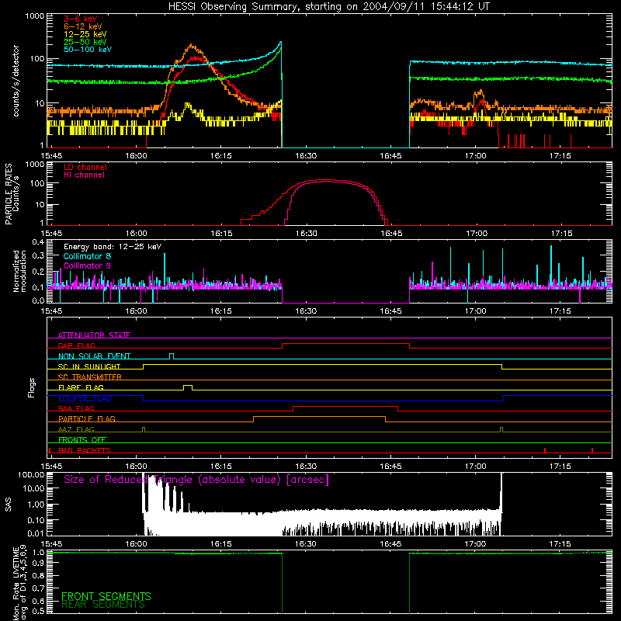Click the PARTICLE FLAG label
Image resolution: width=621 pixels, height=621 pixels.
click(x=87, y=418)
